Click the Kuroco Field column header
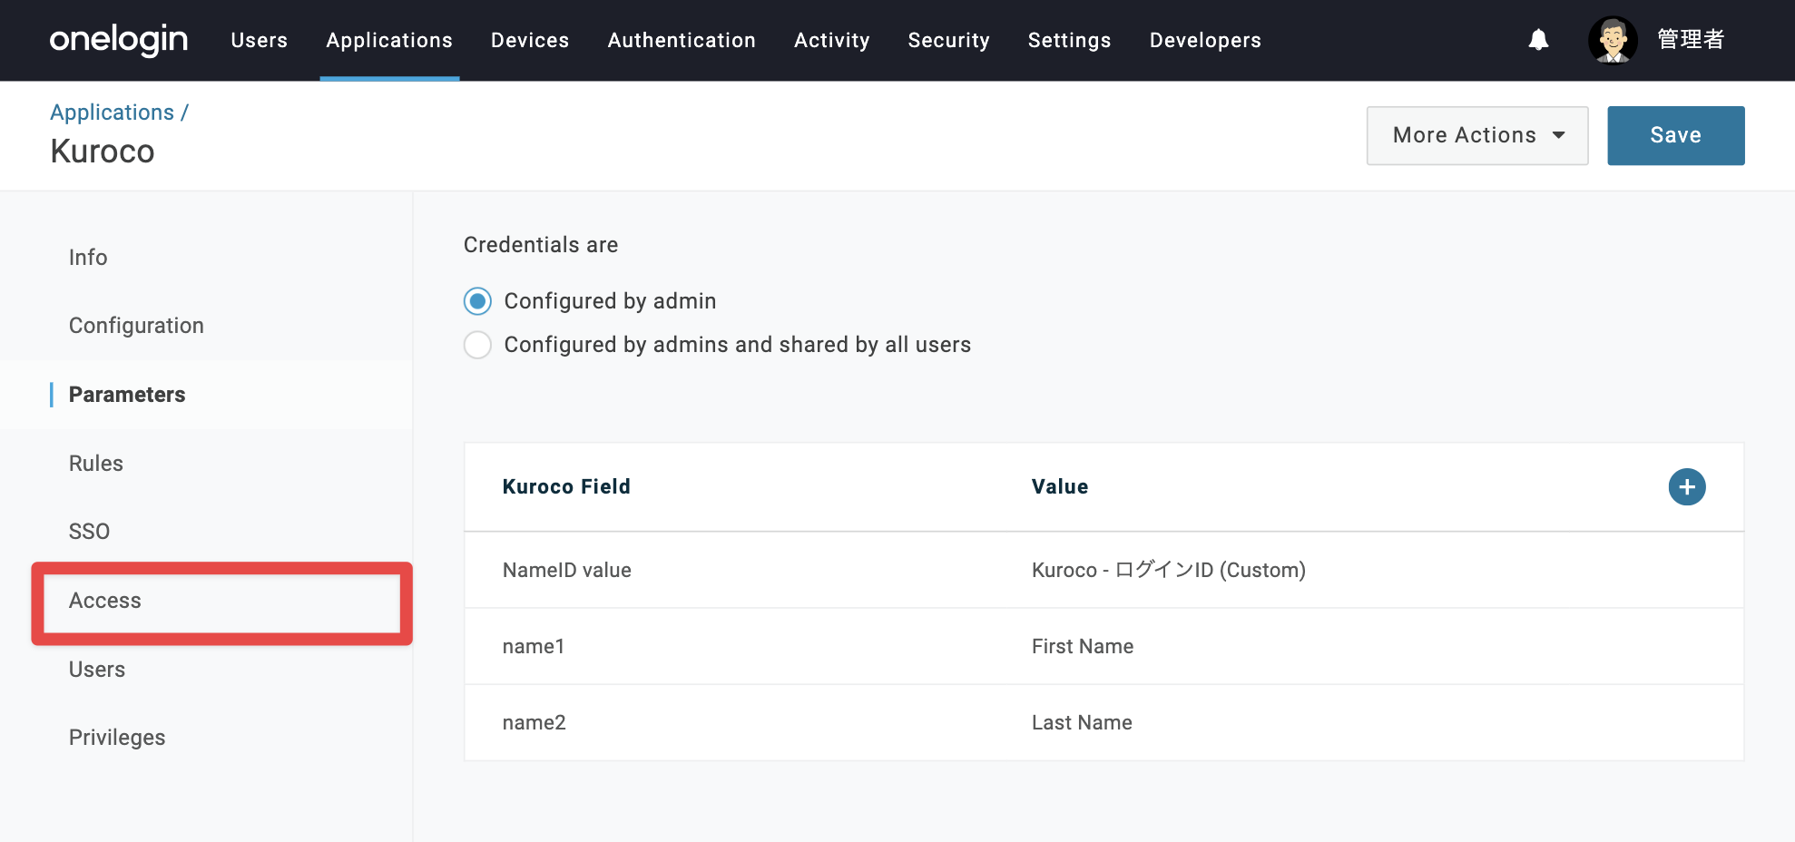 click(566, 486)
